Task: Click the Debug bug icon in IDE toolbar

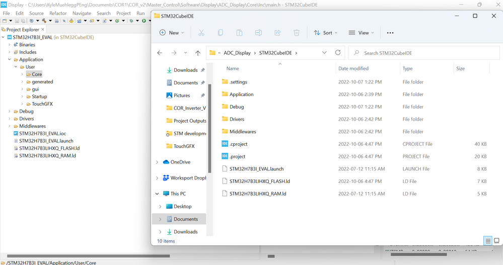Action: (x=131, y=21)
